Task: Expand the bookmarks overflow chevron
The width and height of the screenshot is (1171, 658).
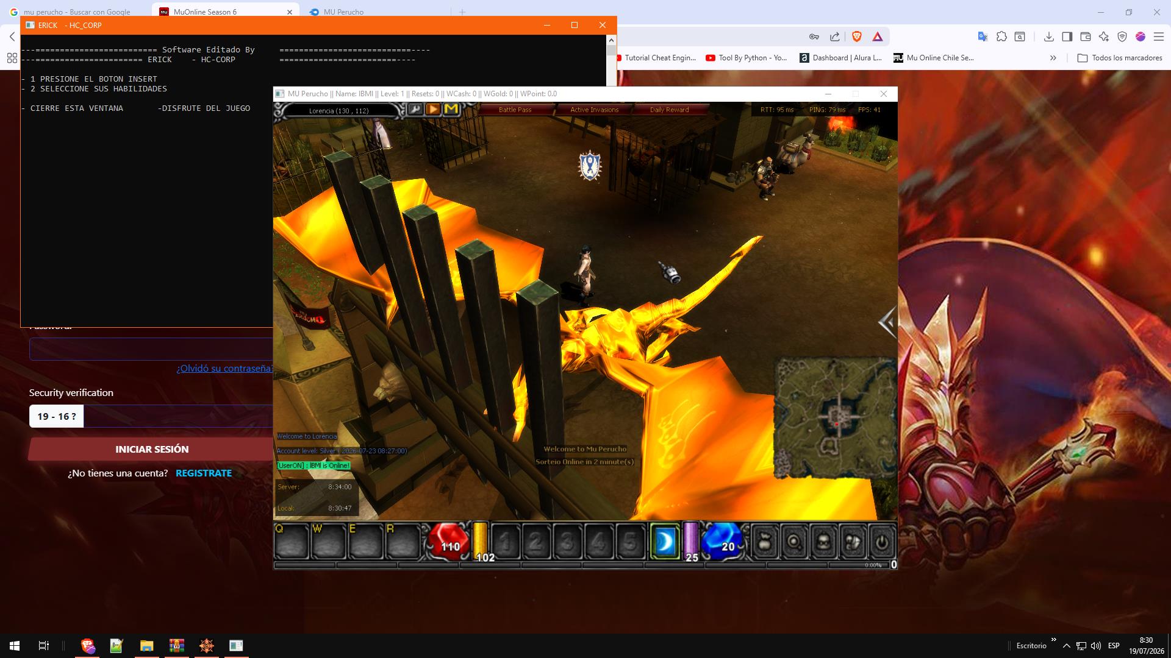Action: coord(1053,58)
